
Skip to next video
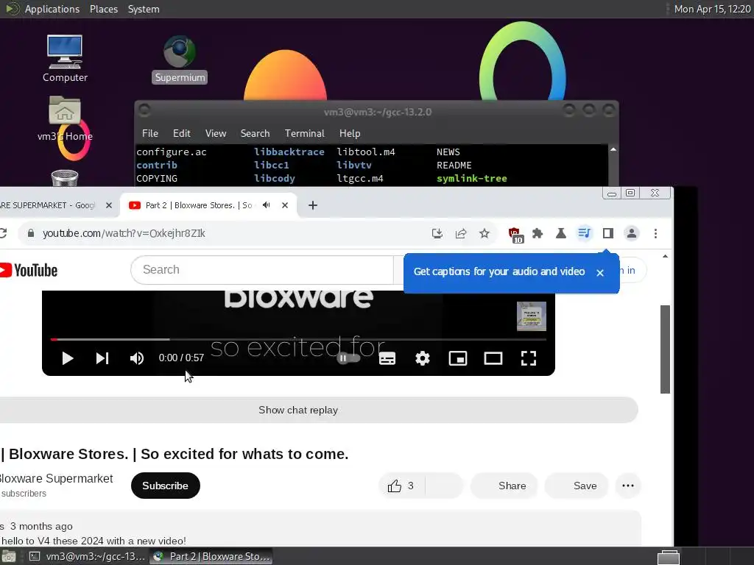pyautogui.click(x=102, y=358)
